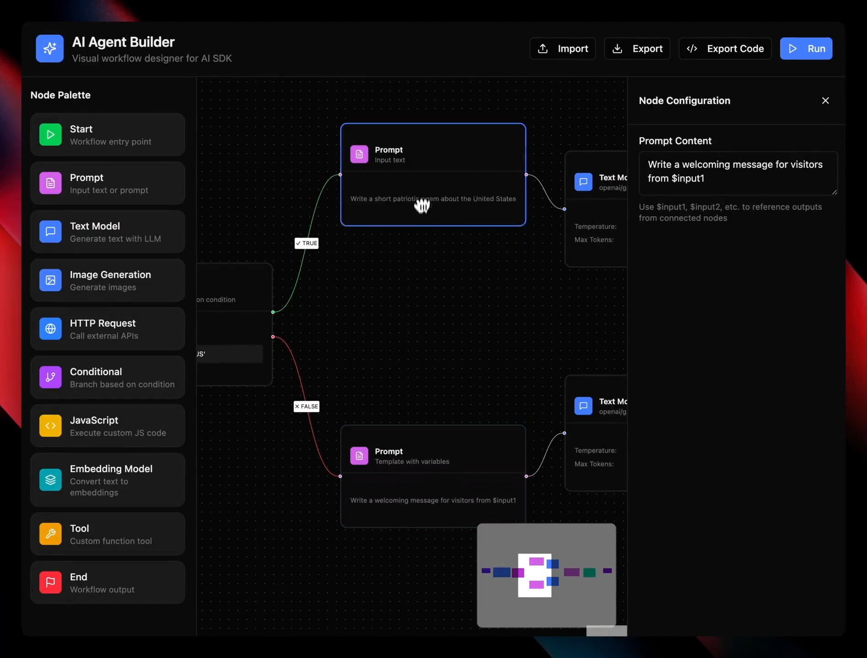867x658 pixels.
Task: Click the lower Text Model 'Max Tokens:' label
Action: click(594, 464)
